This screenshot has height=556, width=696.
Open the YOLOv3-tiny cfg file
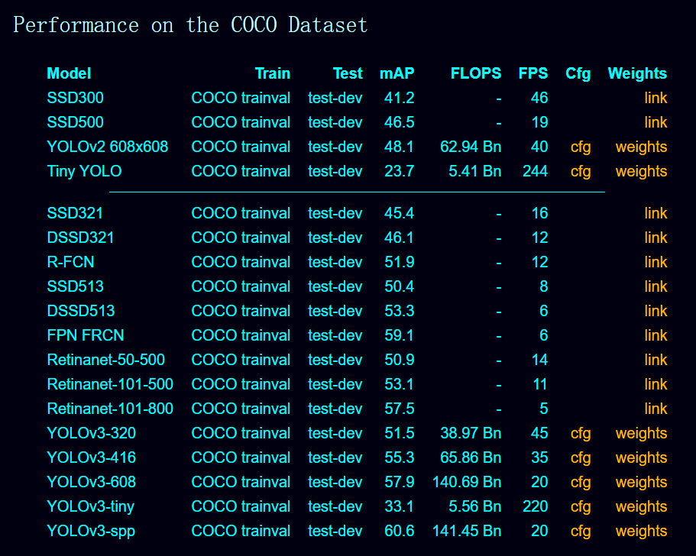[x=581, y=506]
